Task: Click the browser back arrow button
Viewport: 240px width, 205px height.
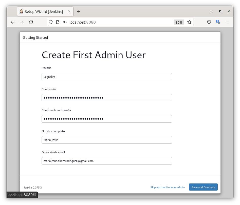Action: click(x=13, y=22)
